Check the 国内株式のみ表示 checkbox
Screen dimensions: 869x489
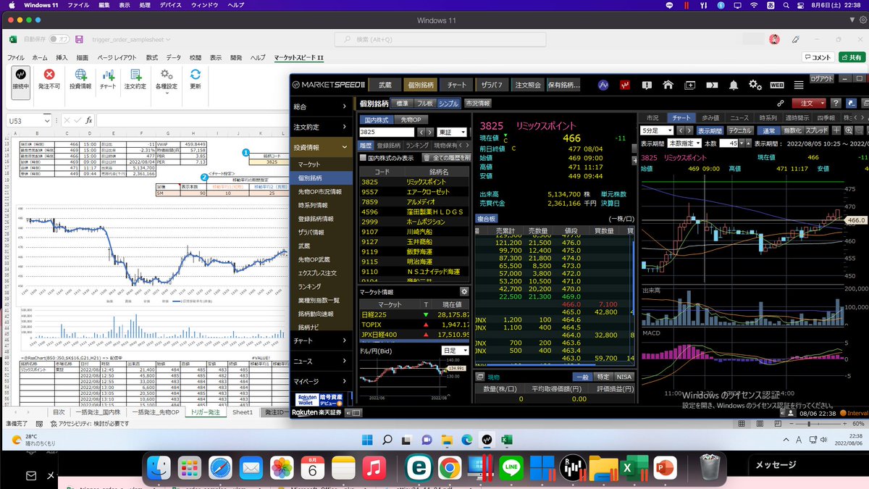[364, 158]
